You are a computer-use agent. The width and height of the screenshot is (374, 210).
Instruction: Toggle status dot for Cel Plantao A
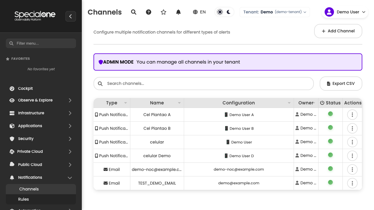click(x=330, y=114)
